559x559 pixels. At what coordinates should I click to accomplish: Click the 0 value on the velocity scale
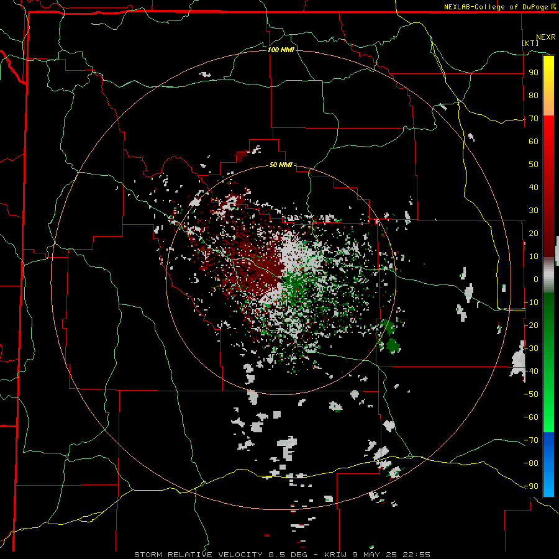[x=536, y=279]
